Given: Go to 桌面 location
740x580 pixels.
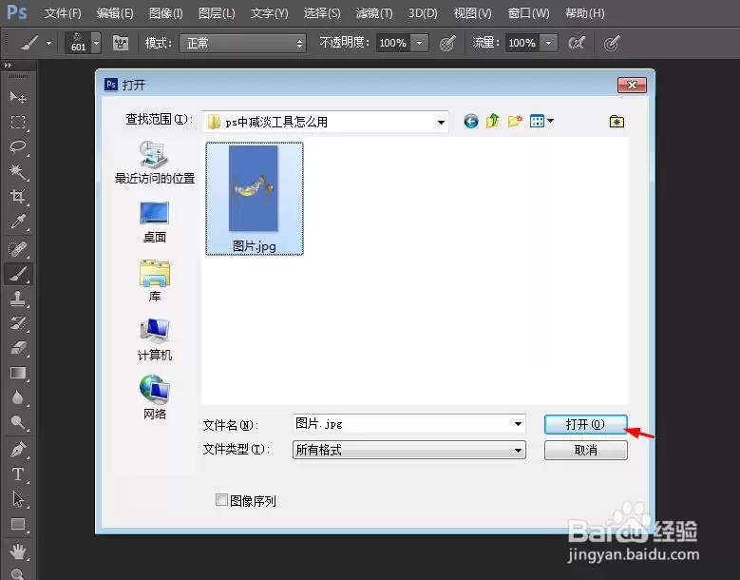Looking at the screenshot, I should [x=155, y=222].
